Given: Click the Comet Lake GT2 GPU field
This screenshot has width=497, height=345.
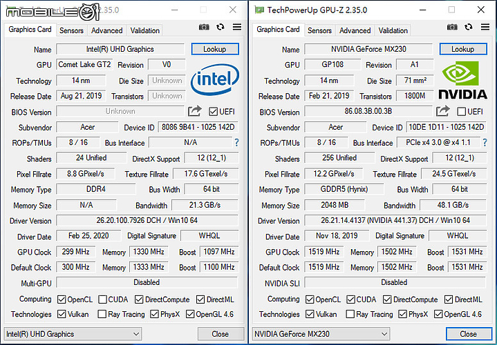Looking at the screenshot, I should (84, 65).
